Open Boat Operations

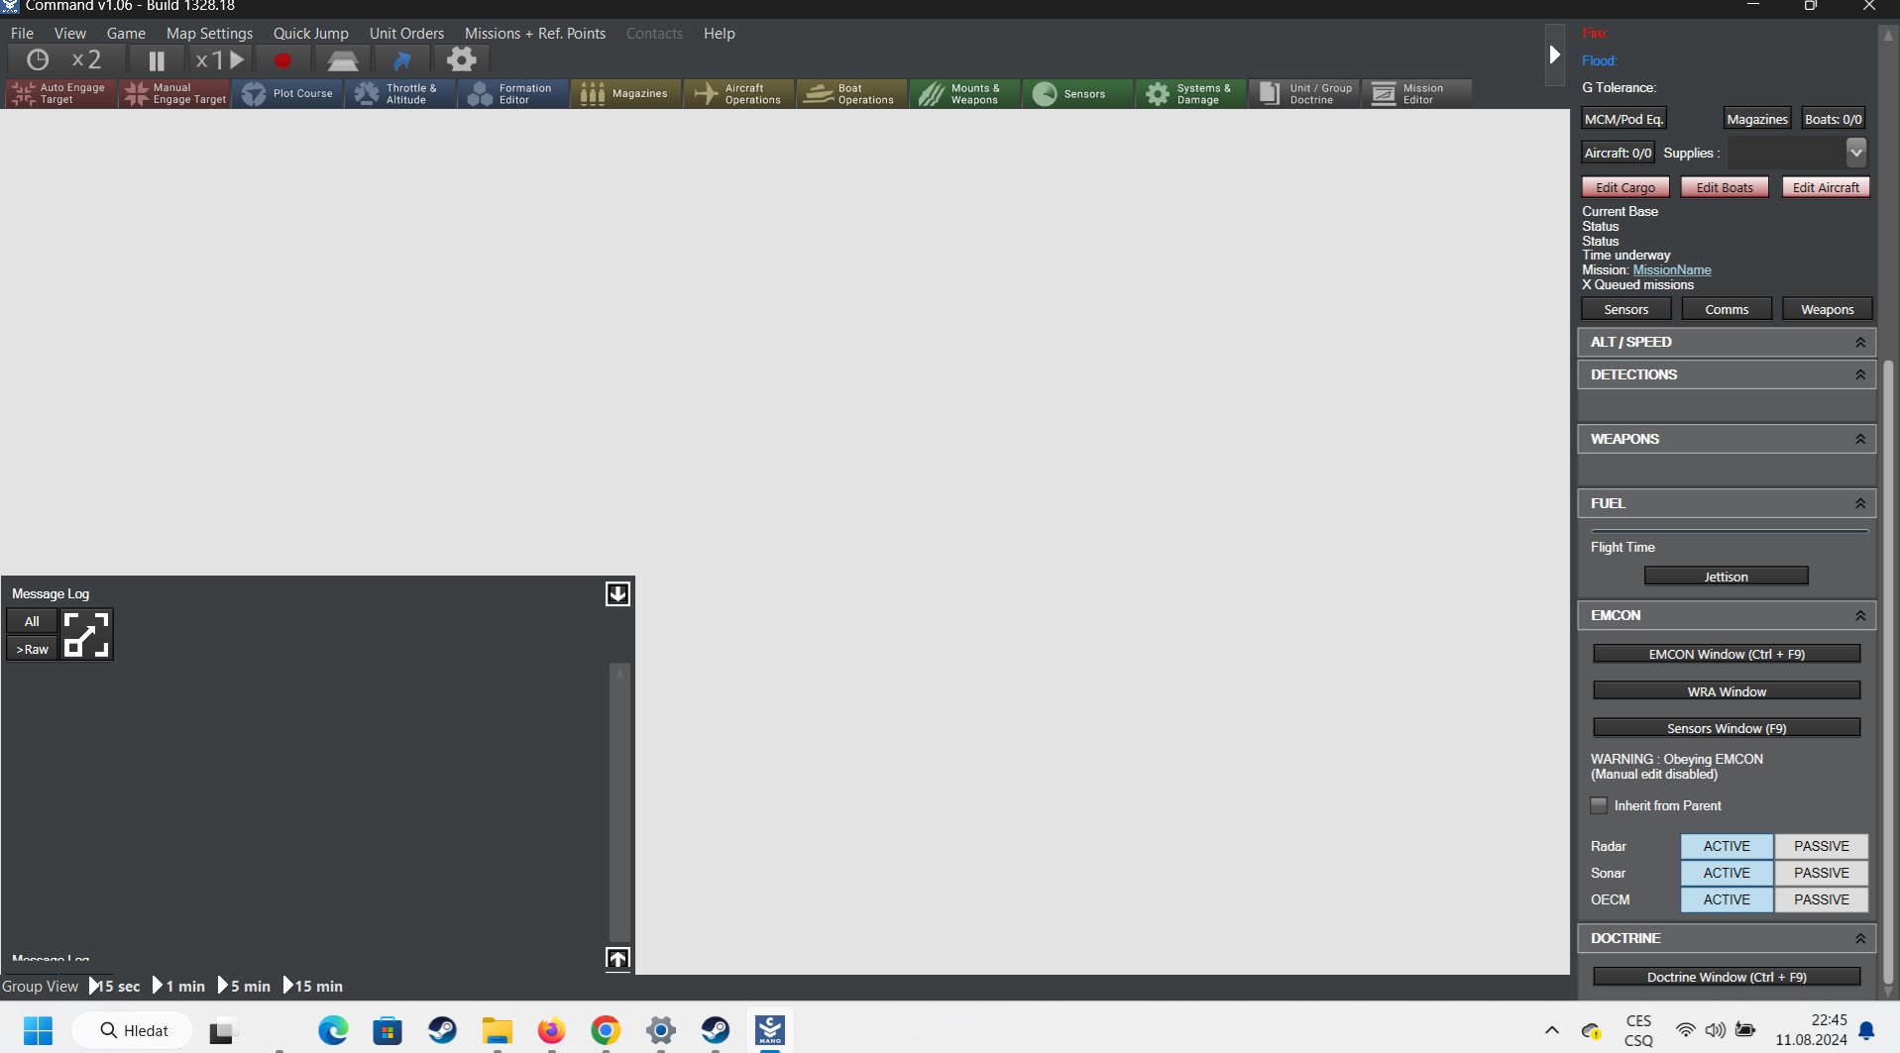pyautogui.click(x=852, y=94)
